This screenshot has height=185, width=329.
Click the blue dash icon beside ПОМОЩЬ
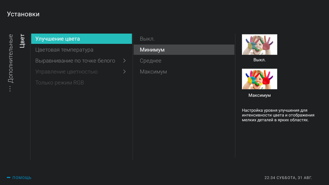pyautogui.click(x=9, y=178)
